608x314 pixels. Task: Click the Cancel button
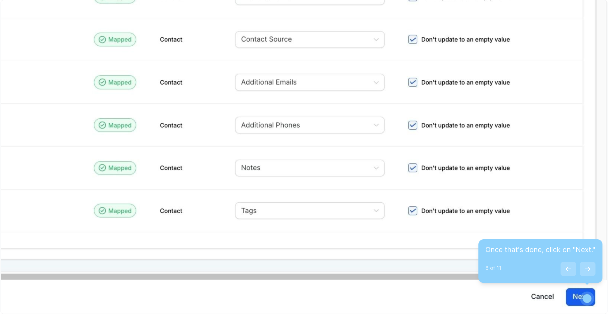tap(542, 297)
